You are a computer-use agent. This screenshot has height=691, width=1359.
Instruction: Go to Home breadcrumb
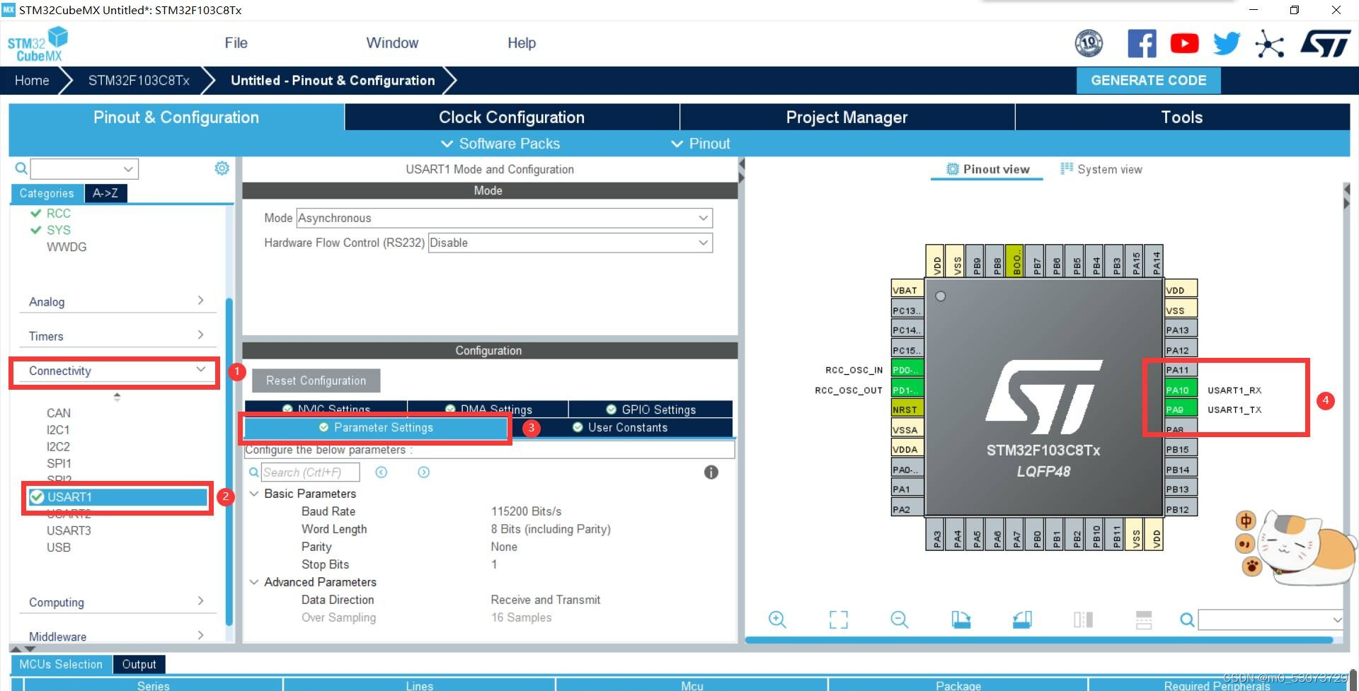[32, 81]
